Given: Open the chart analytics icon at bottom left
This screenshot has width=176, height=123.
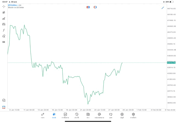Looking at the screenshot, I should [4, 100].
